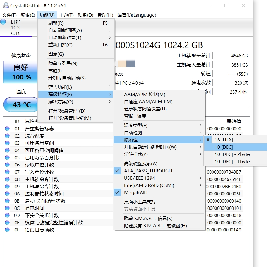
Task: Expand the 开机自动运行延迟时间(W) submenu
Action: click(159, 147)
